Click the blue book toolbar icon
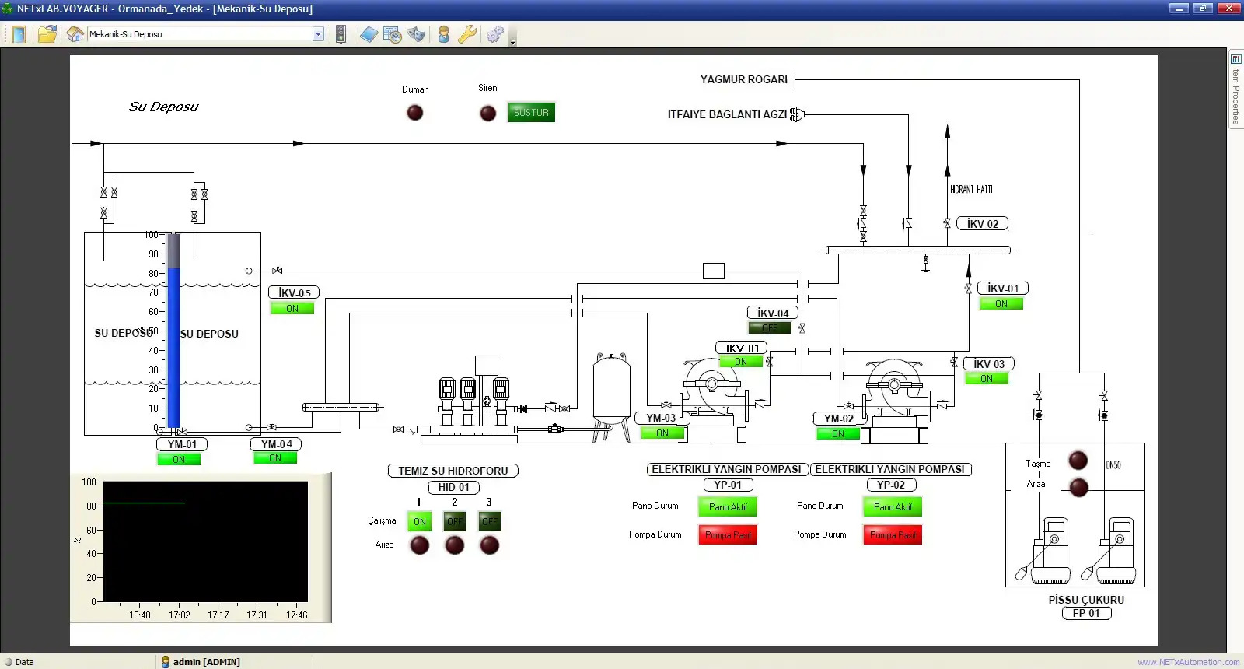 [x=369, y=34]
